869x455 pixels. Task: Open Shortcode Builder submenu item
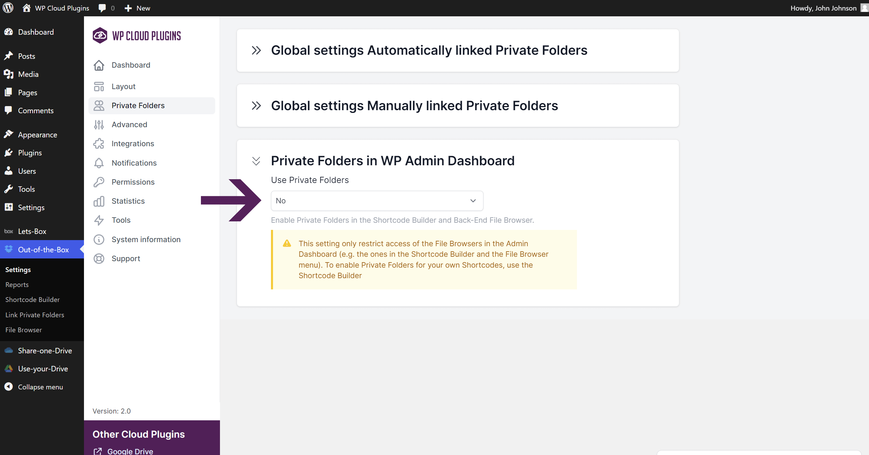tap(33, 300)
